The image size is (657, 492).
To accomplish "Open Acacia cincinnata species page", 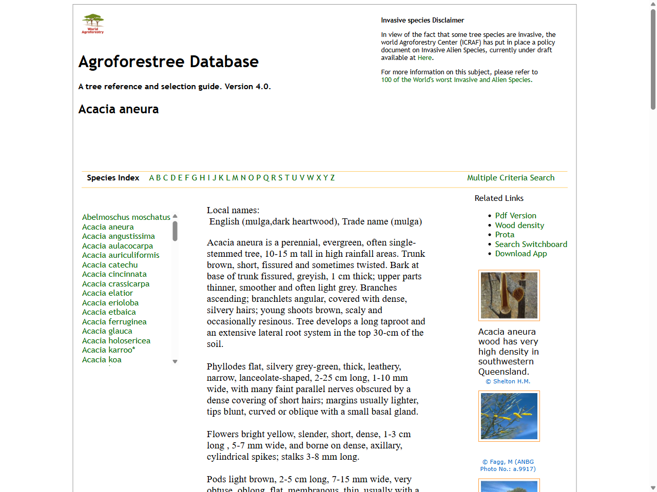I will point(114,274).
